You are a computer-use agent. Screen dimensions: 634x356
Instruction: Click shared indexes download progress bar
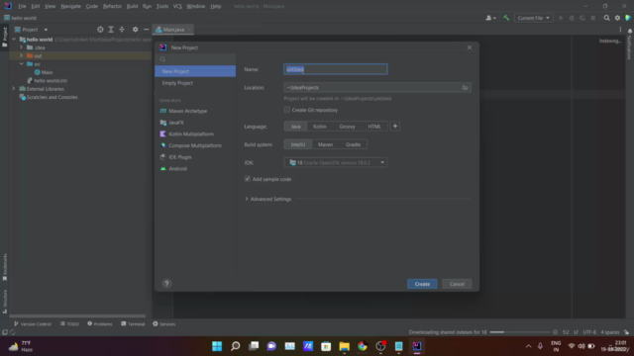(519, 332)
